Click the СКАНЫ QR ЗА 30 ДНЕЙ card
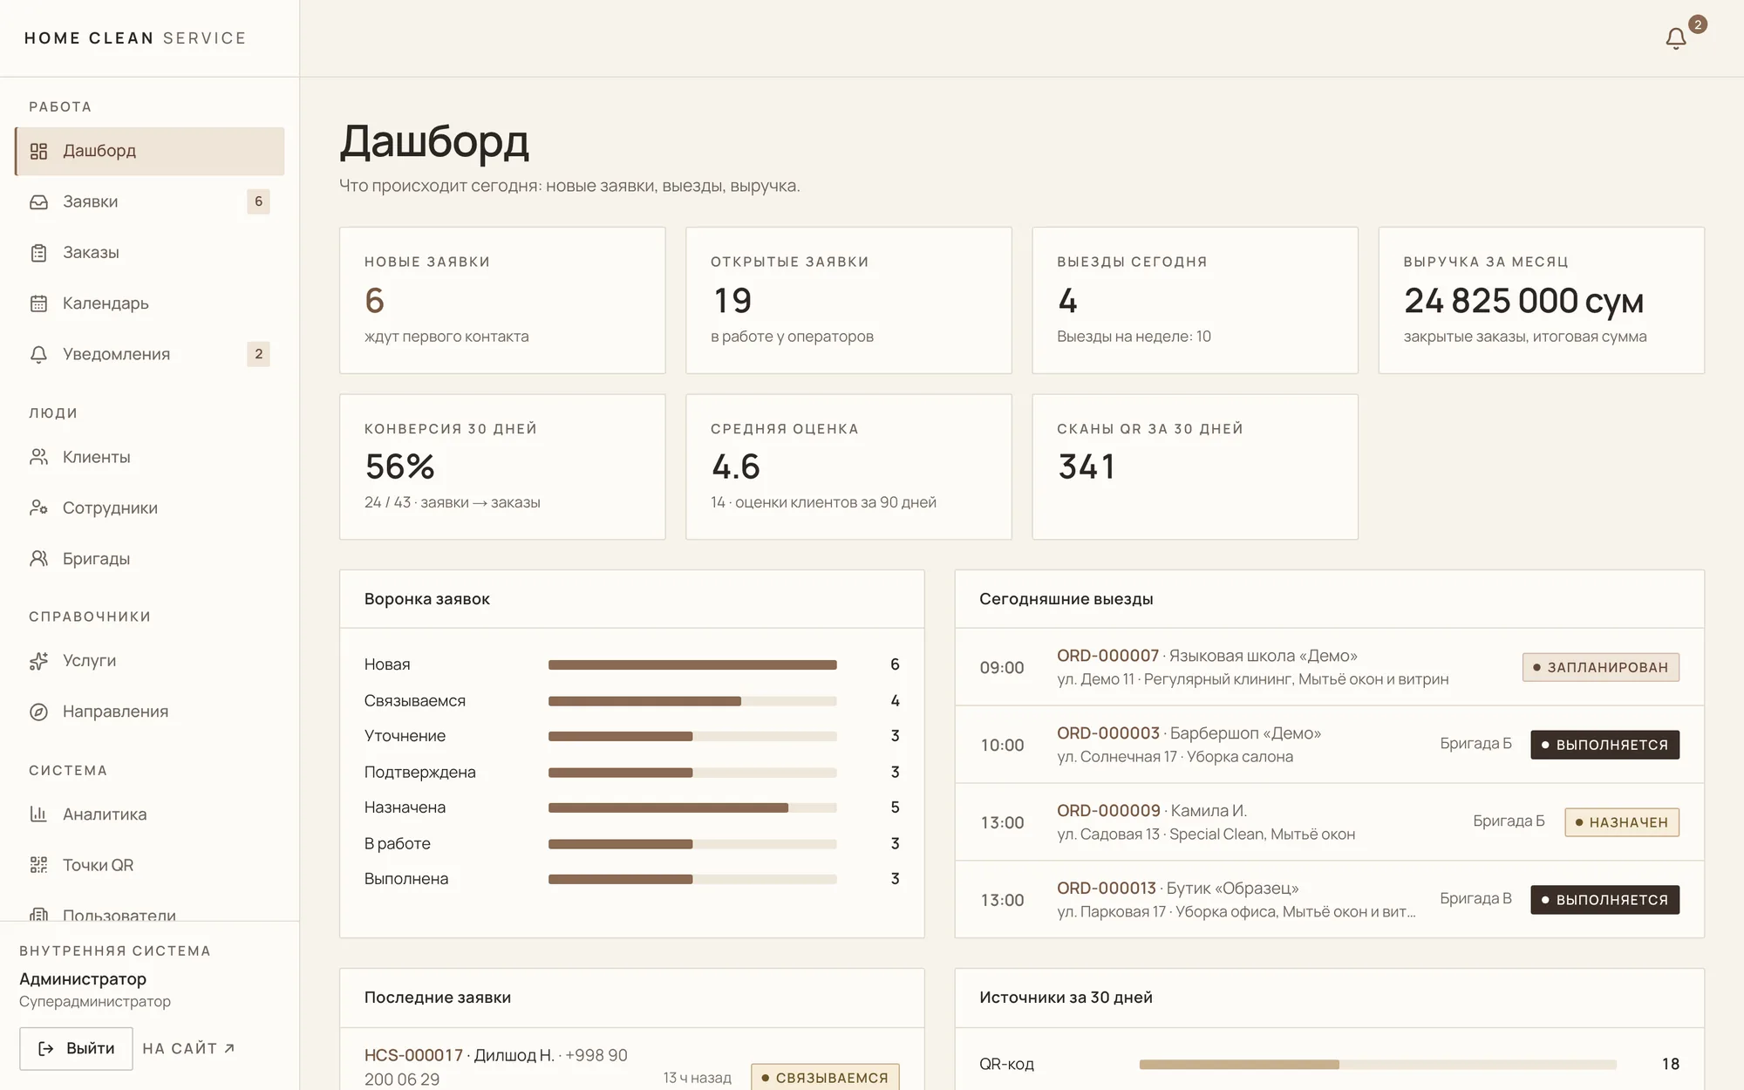The height and width of the screenshot is (1090, 1744). pyautogui.click(x=1195, y=467)
